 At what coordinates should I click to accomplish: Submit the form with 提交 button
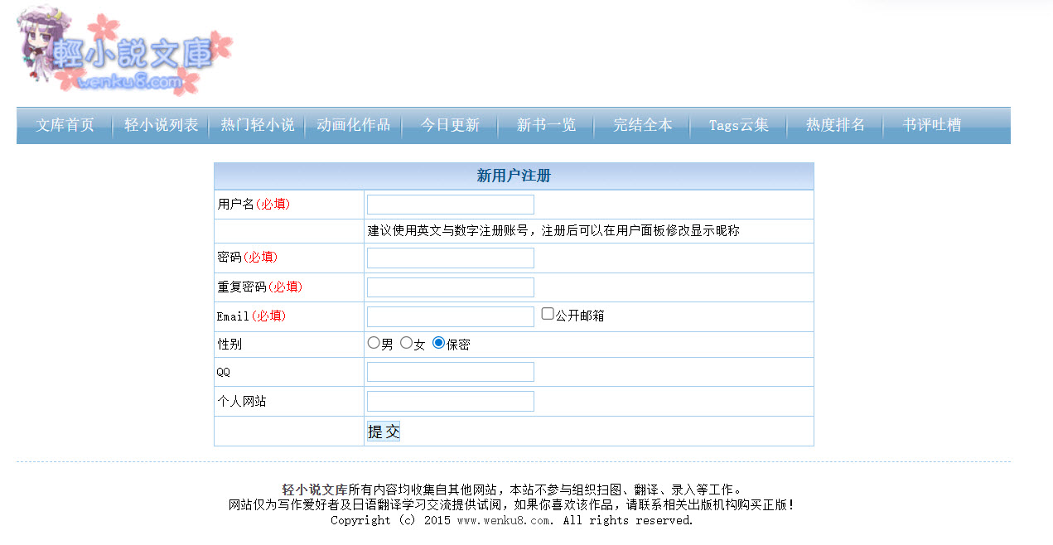[x=384, y=432]
